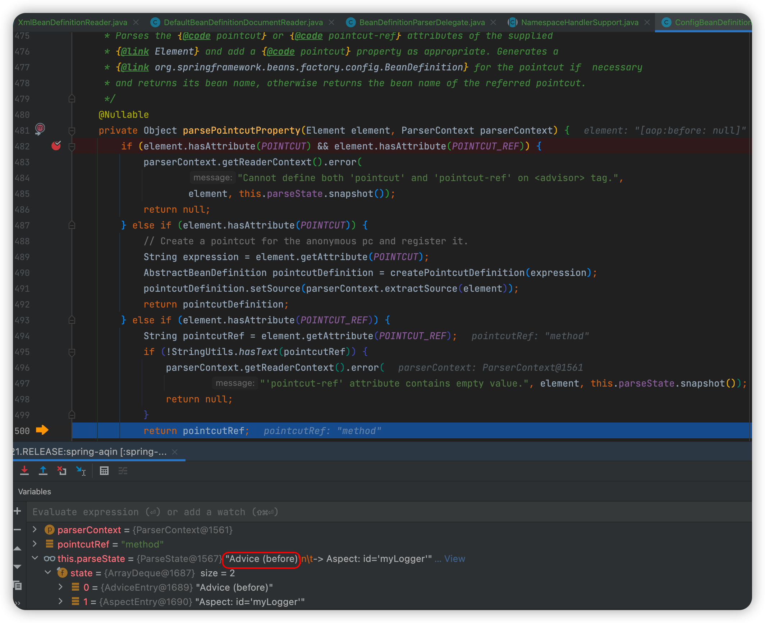
Task: Click the Force Step Into debugger icon
Action: click(x=24, y=471)
